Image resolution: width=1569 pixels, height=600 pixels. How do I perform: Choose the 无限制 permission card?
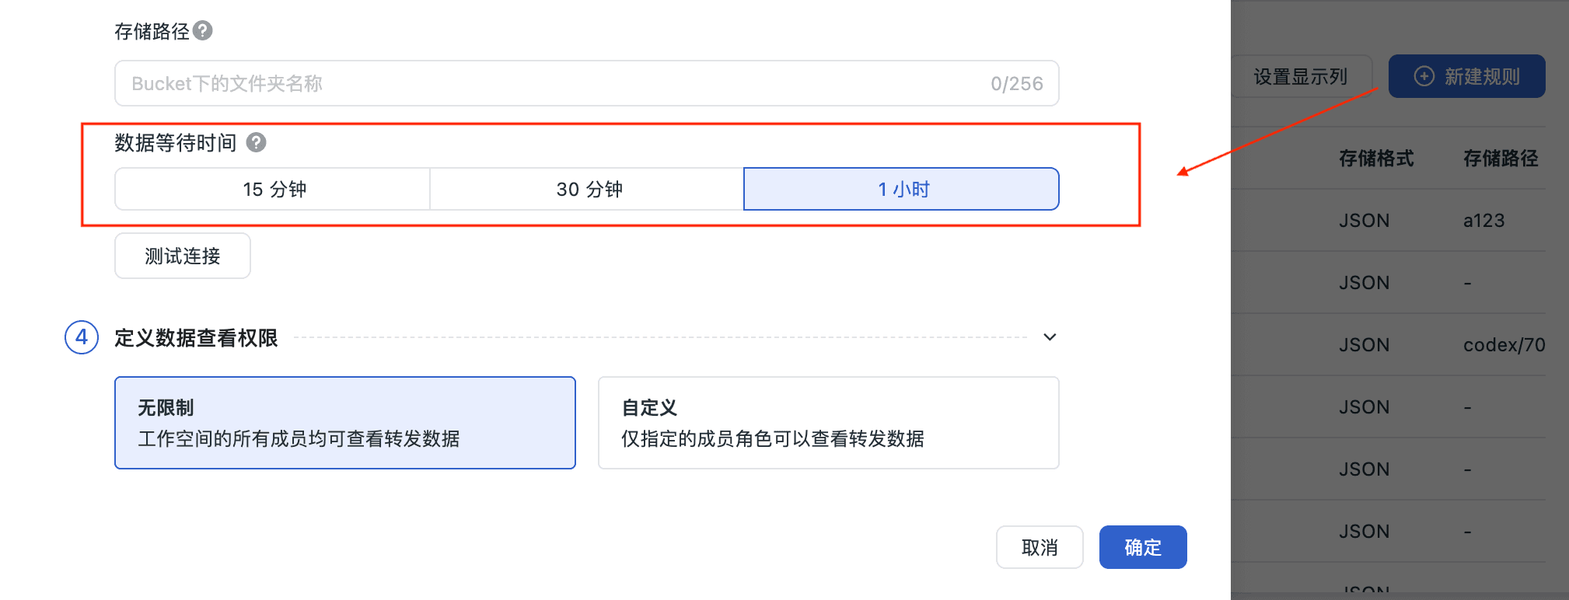345,423
